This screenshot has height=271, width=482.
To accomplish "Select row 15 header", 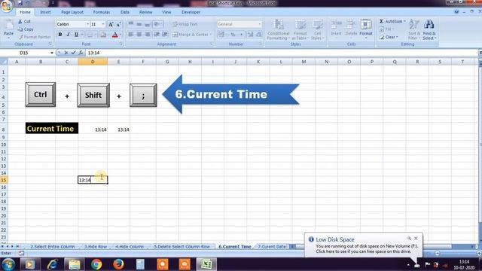I will [x=4, y=180].
